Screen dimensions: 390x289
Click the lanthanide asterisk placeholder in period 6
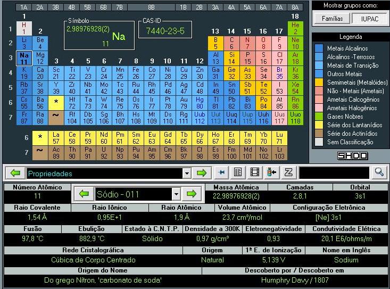point(56,103)
